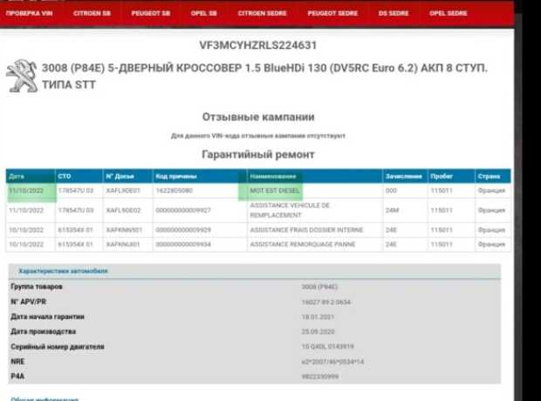This screenshot has height=401, width=541.
Task: Click value 24M in the Зачисление column
Action: [393, 210]
